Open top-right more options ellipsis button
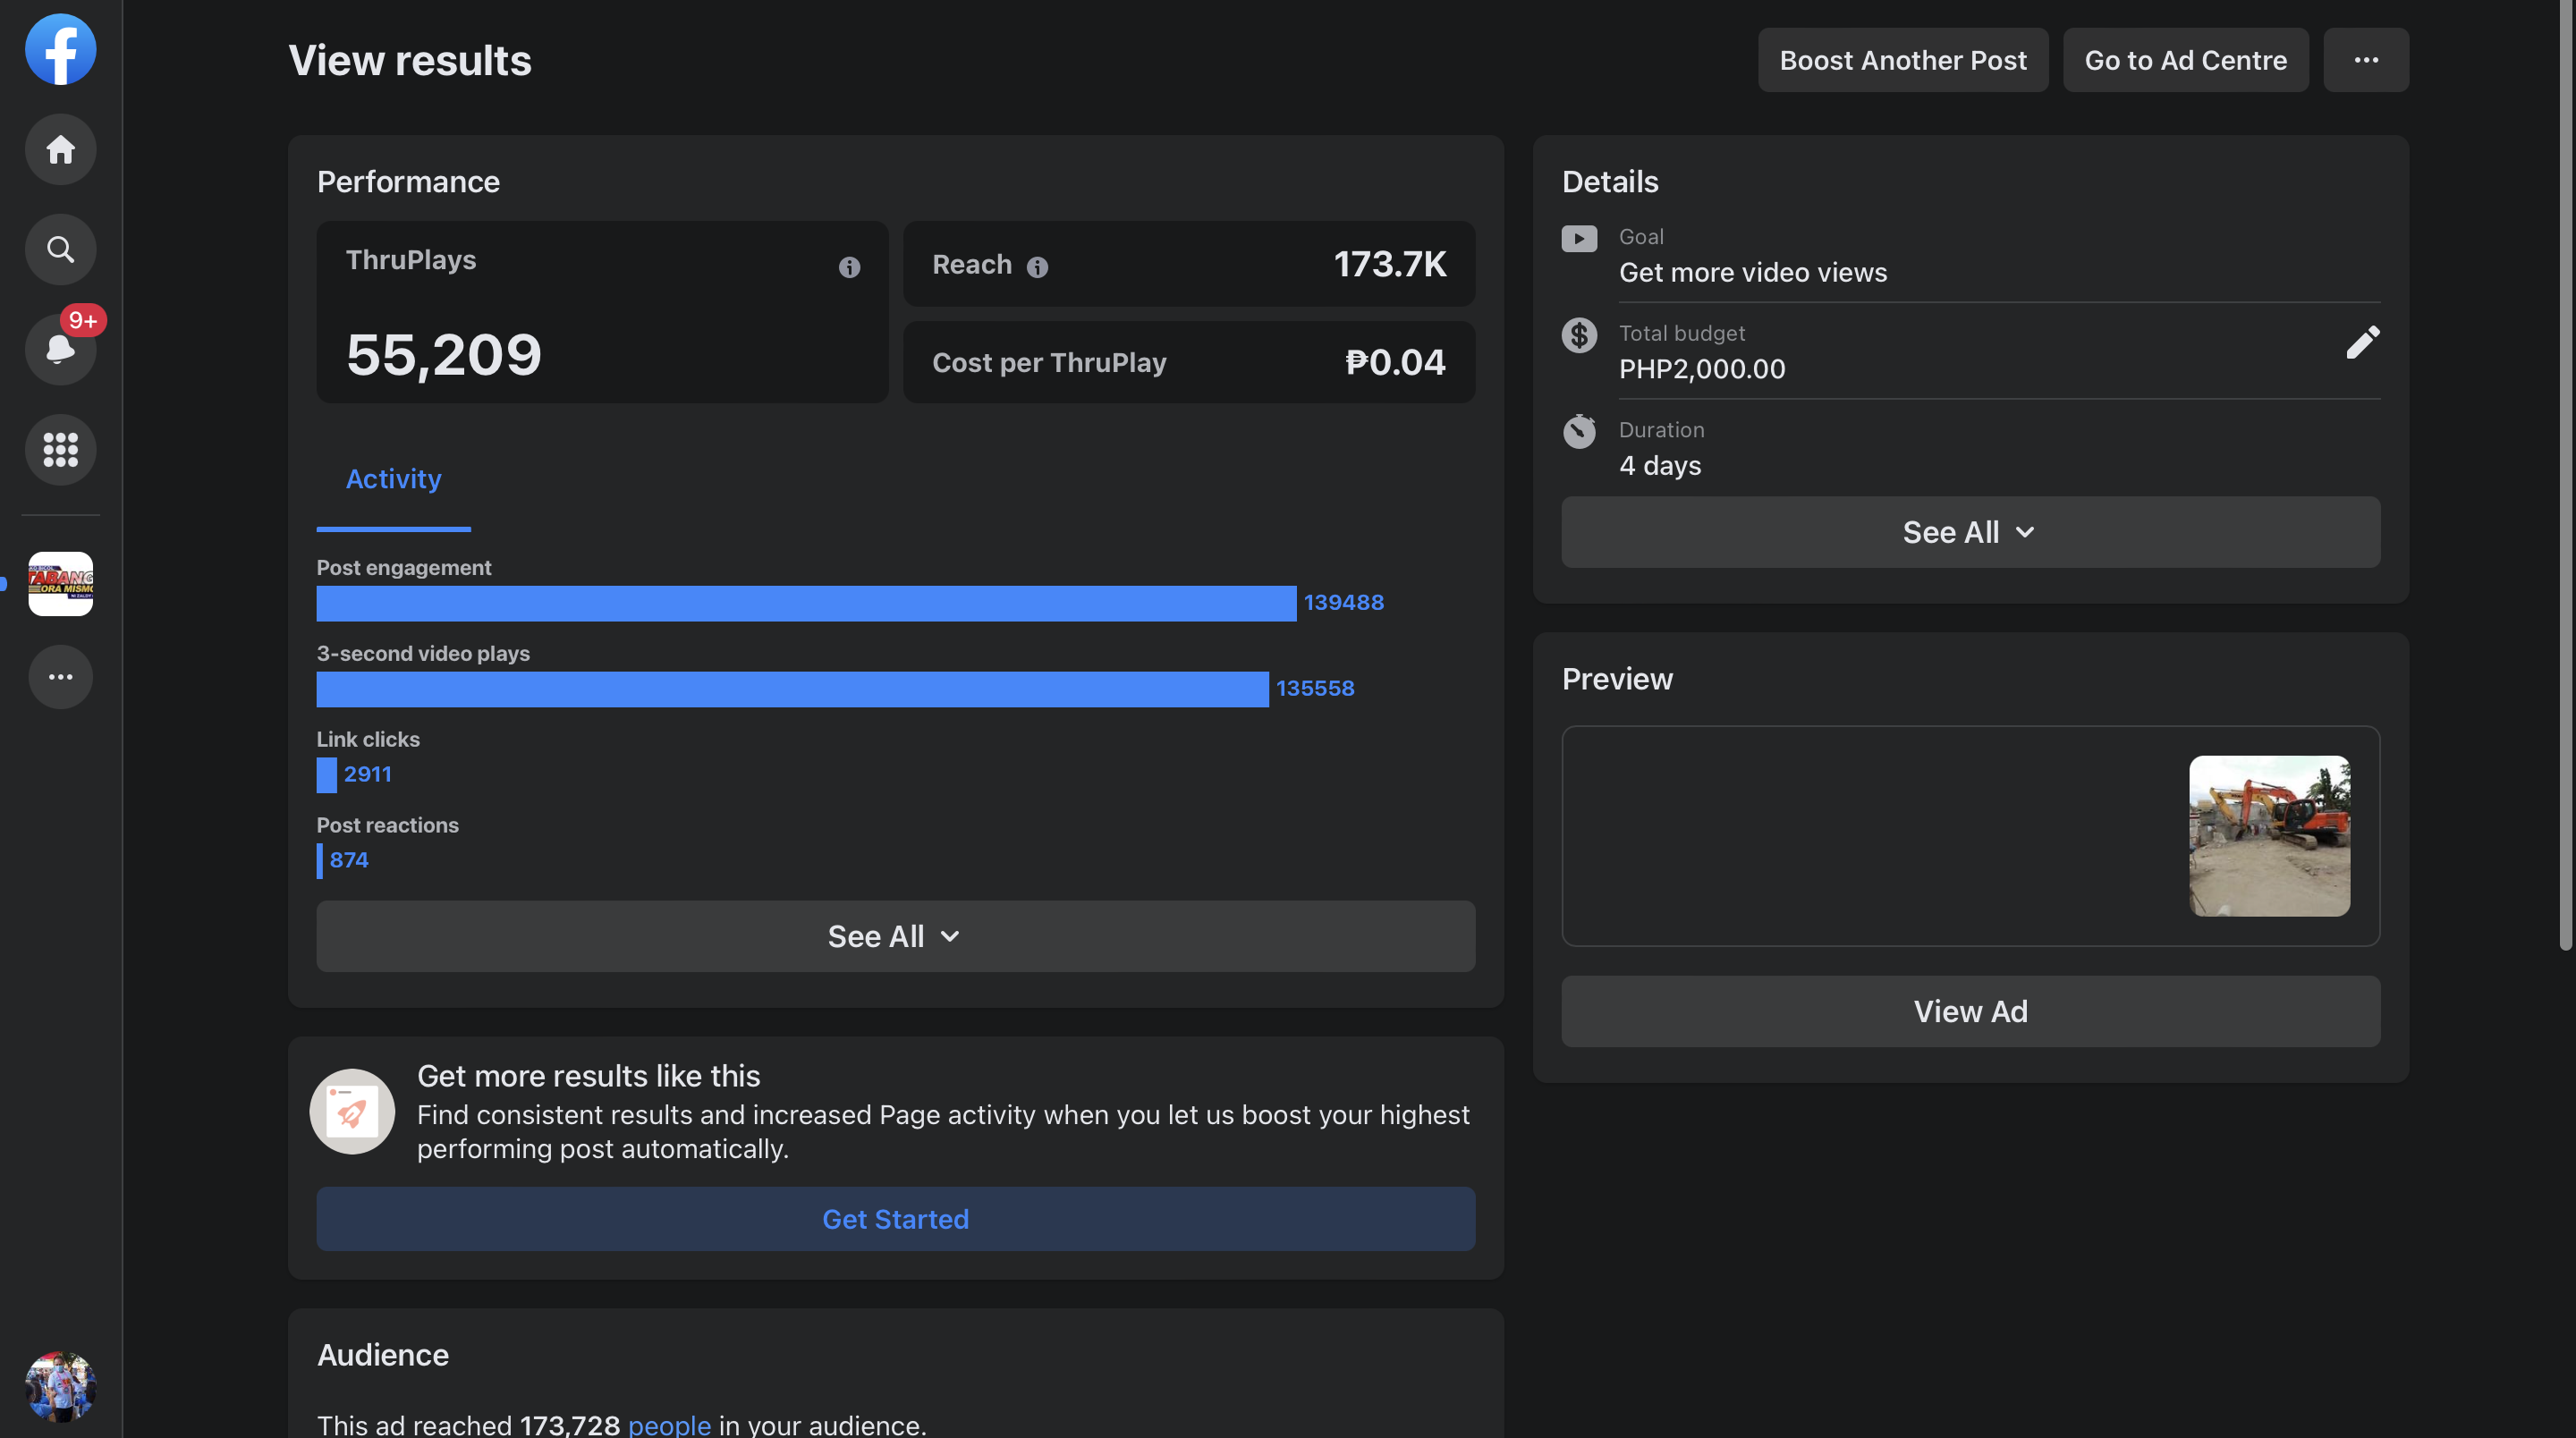This screenshot has width=2576, height=1438. point(2365,60)
